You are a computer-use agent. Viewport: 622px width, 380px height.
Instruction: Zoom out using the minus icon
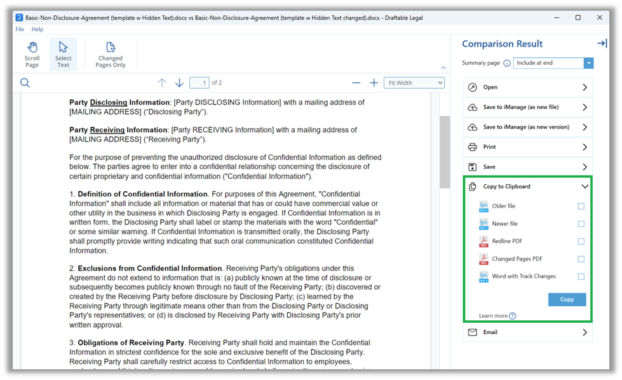[x=356, y=83]
